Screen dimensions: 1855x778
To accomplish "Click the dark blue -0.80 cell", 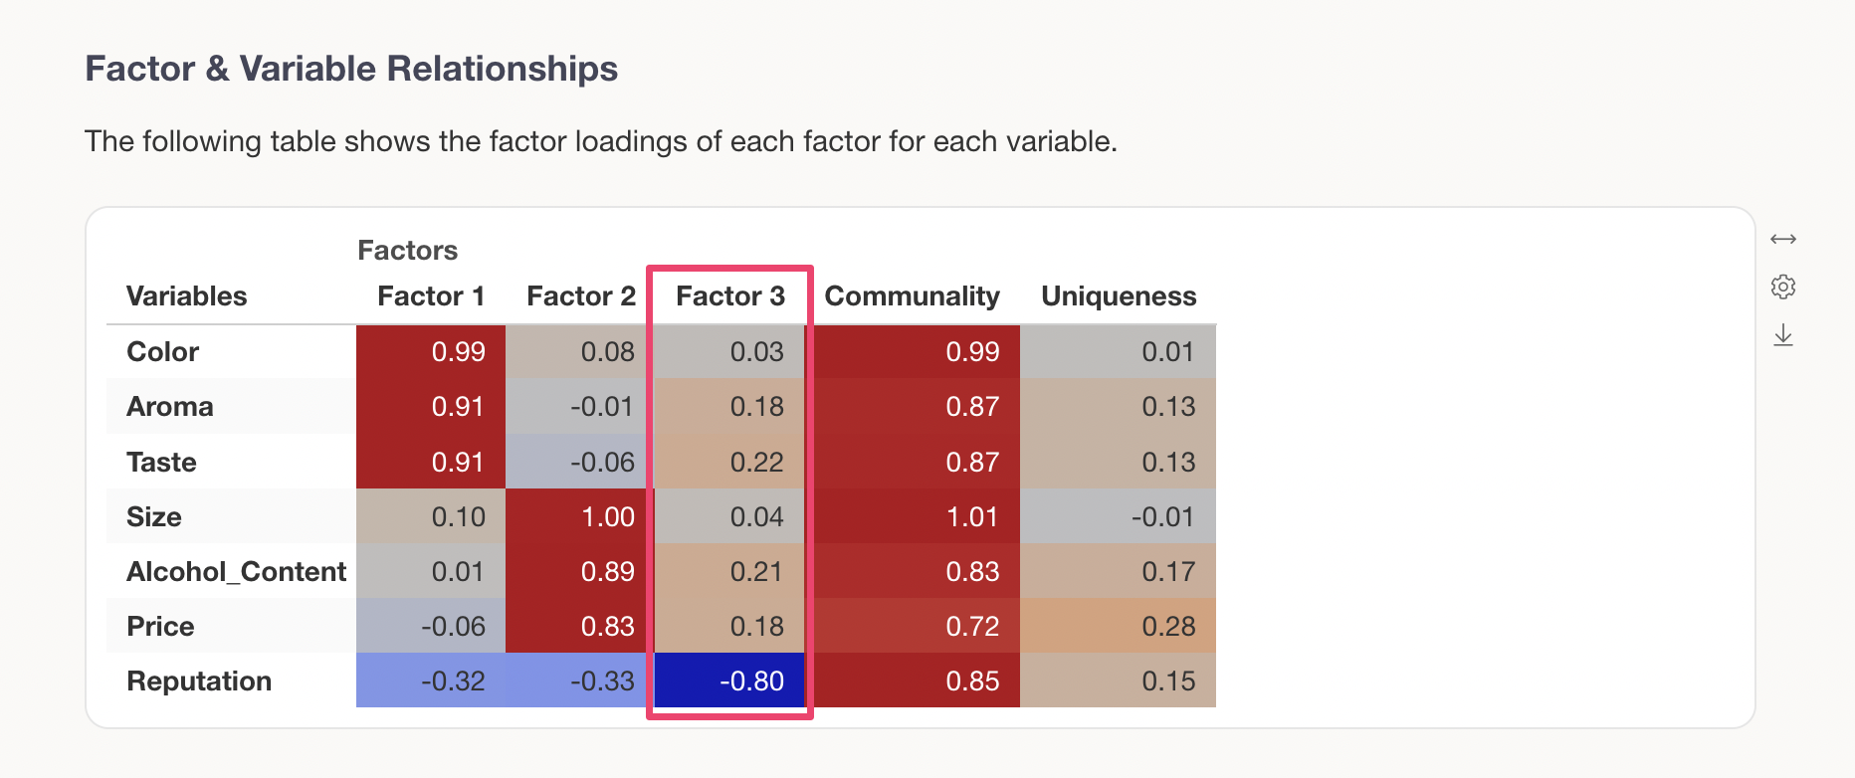I will point(729,681).
